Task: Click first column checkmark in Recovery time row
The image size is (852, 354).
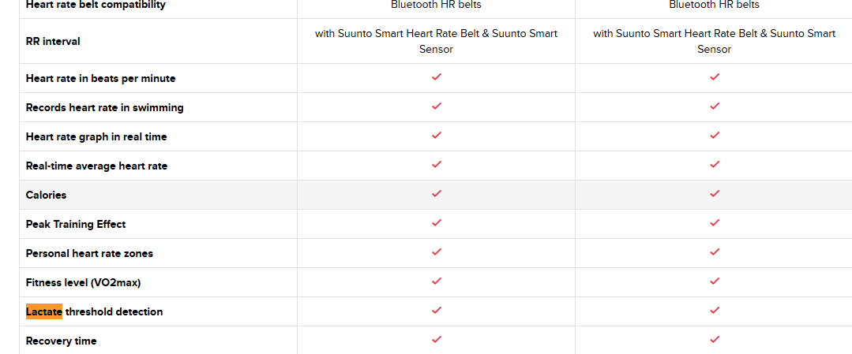Action: pyautogui.click(x=437, y=340)
